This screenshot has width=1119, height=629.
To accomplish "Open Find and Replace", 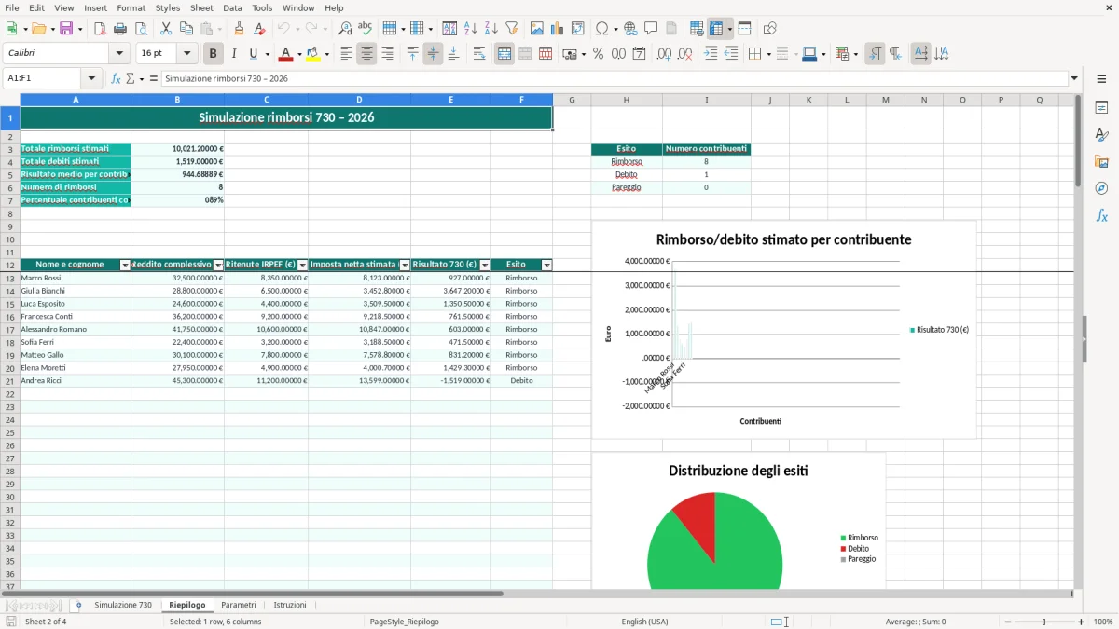I will [x=345, y=29].
